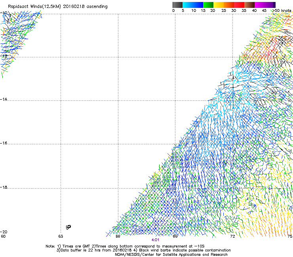Screen dimensions: 293x257
Task: Click the 69 longitude label
Action: [175, 236]
